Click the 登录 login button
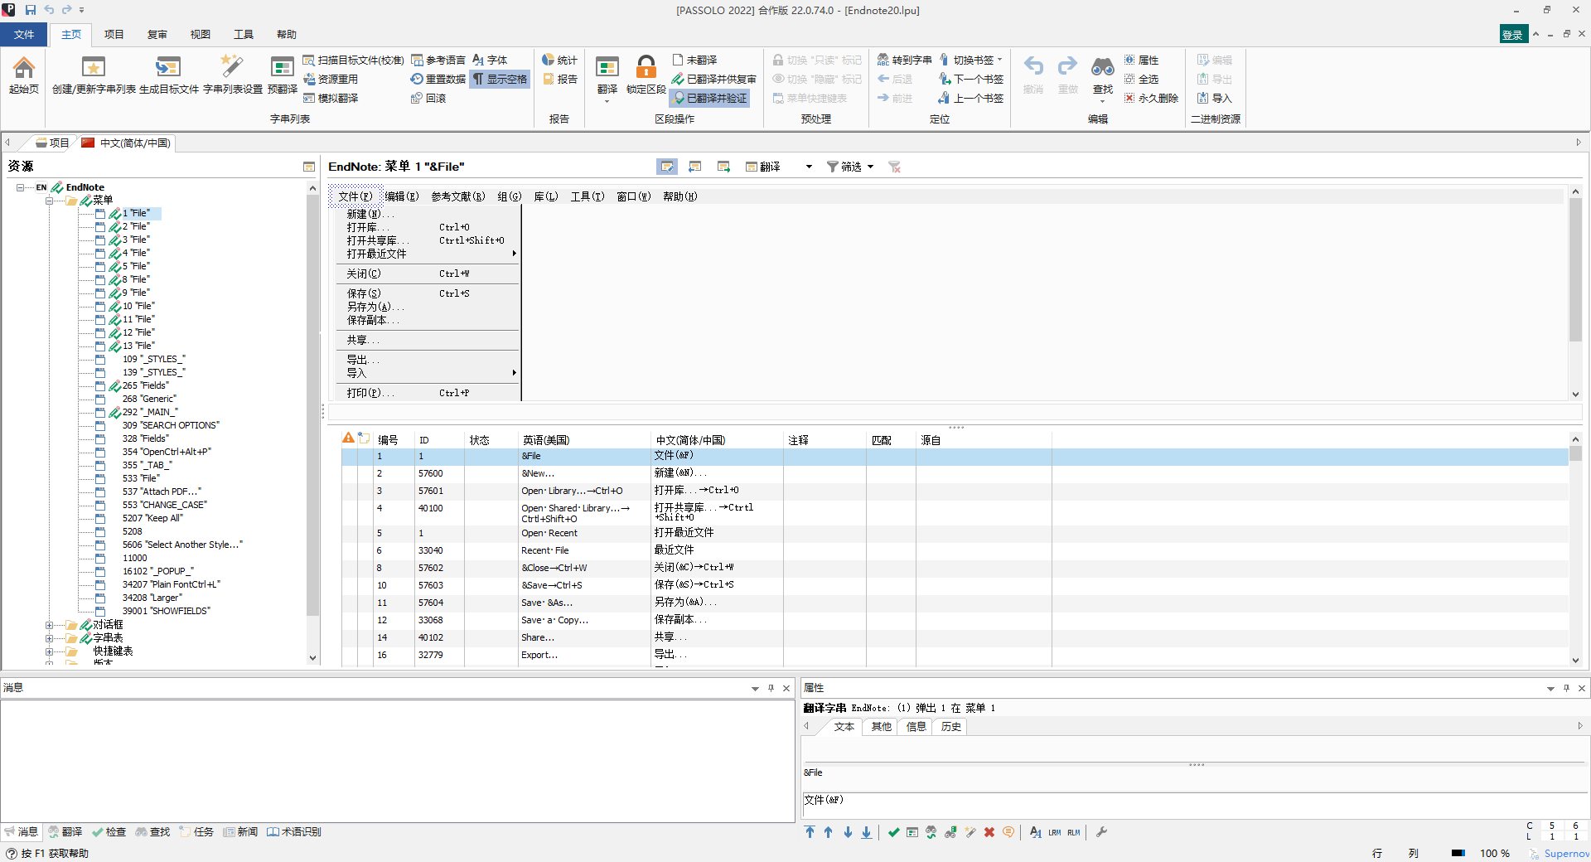This screenshot has height=862, width=1591. tap(1512, 34)
